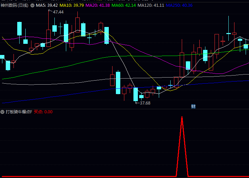Click the 财 financial marker icon

point(193,107)
